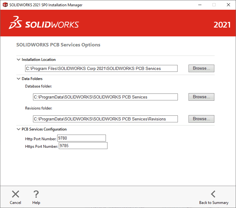
Task: Click the 2021 year text in banner
Action: coord(222,25)
